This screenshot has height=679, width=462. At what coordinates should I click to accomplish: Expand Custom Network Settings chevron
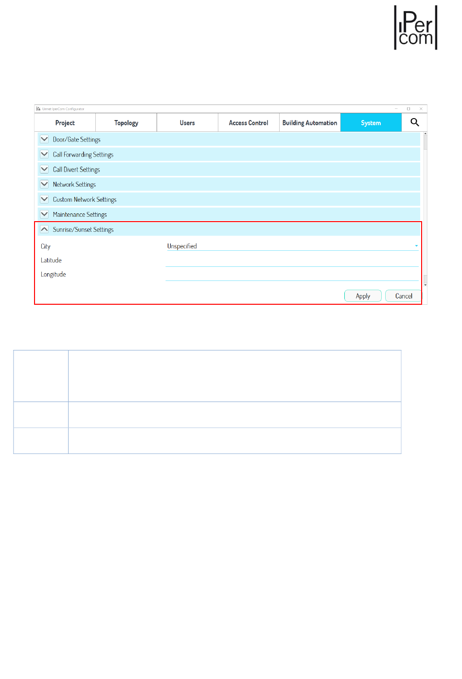click(x=44, y=199)
